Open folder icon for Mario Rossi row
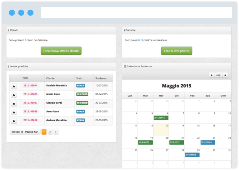This screenshot has height=170, width=239. pos(14,95)
